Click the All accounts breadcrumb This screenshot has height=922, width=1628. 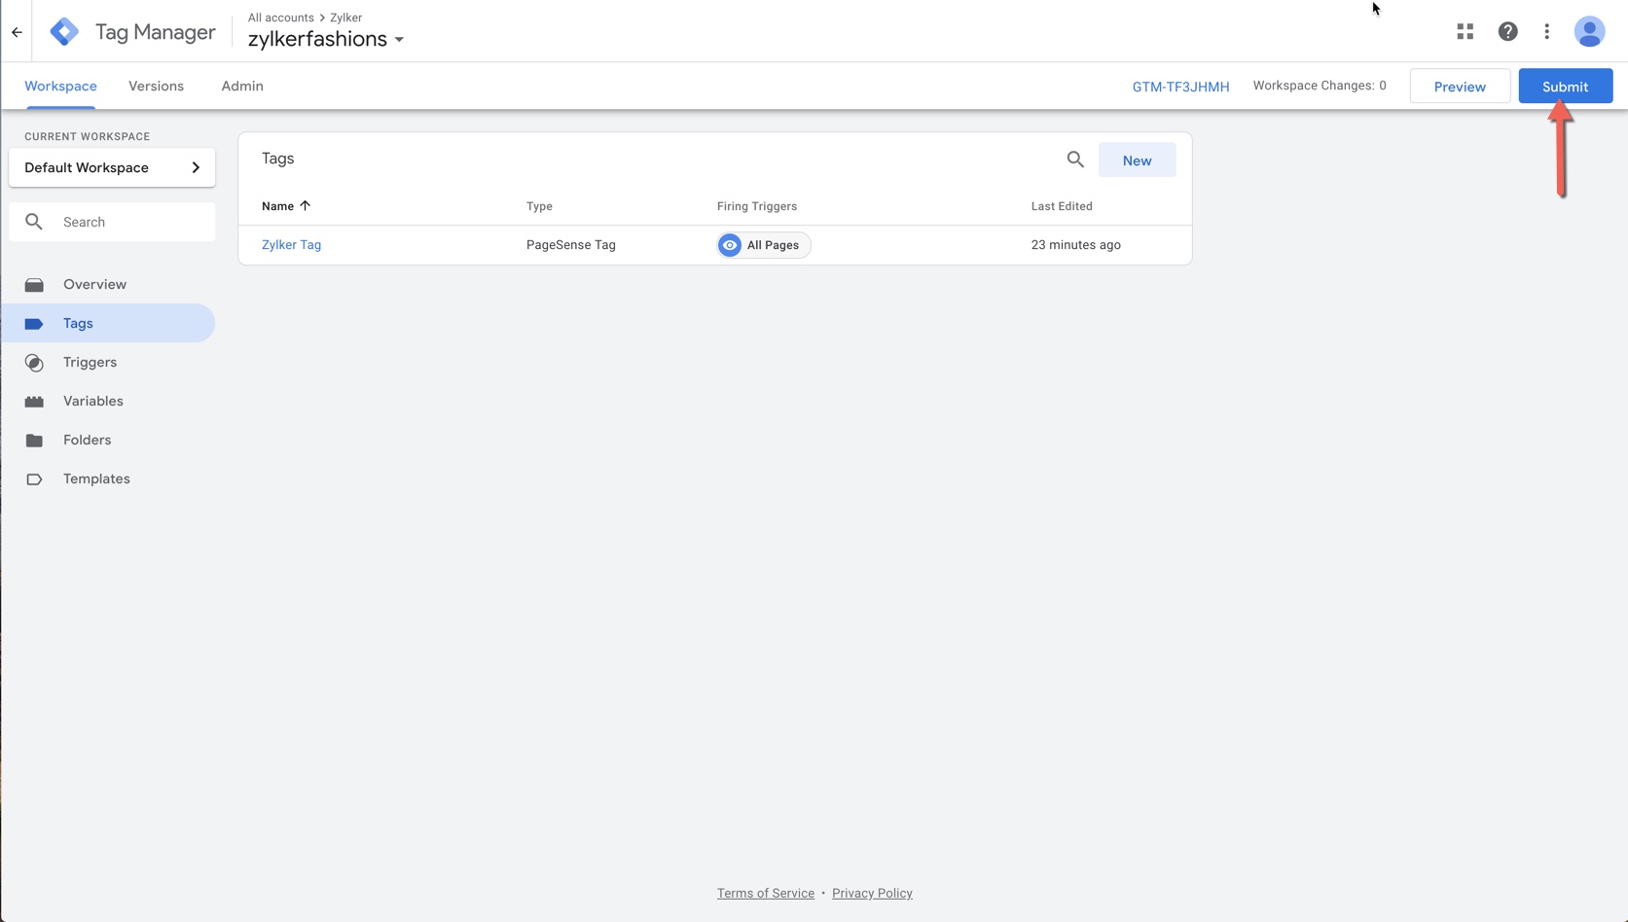click(280, 18)
